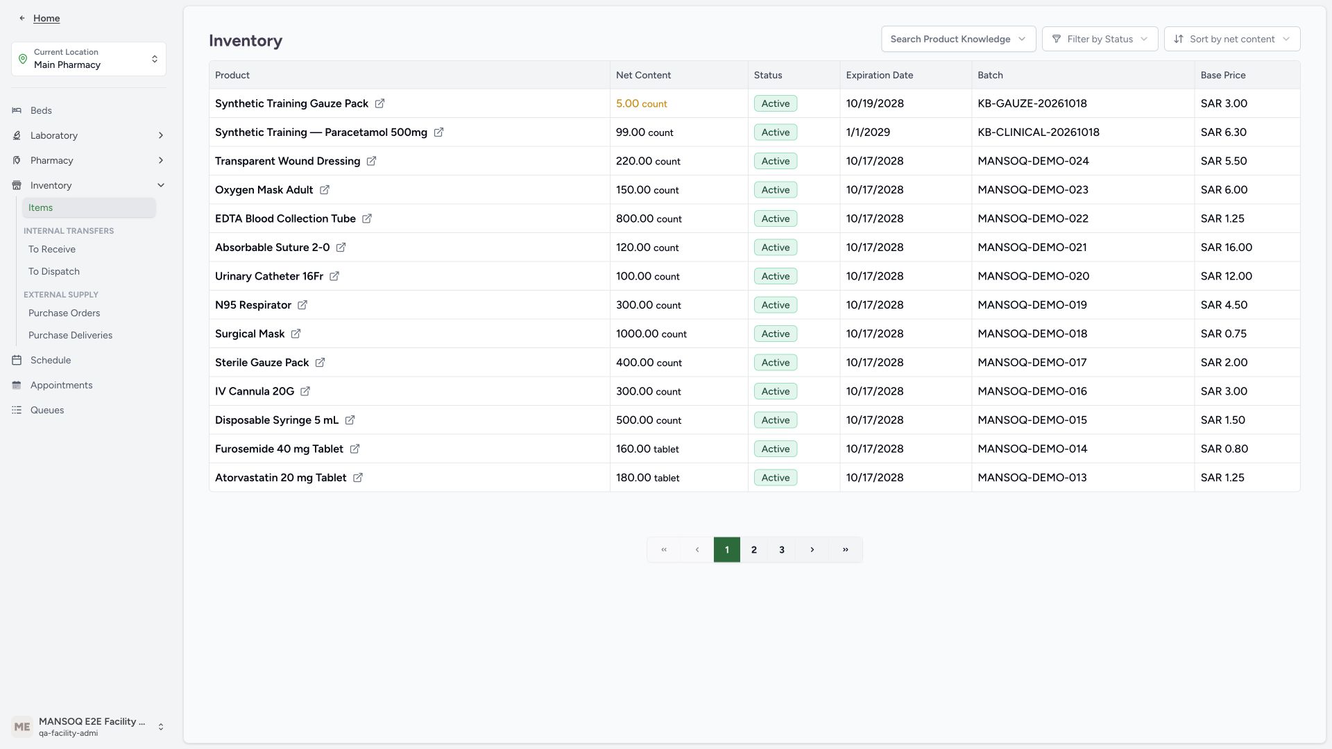Open Current Location Main Pharmacy selector

89,59
